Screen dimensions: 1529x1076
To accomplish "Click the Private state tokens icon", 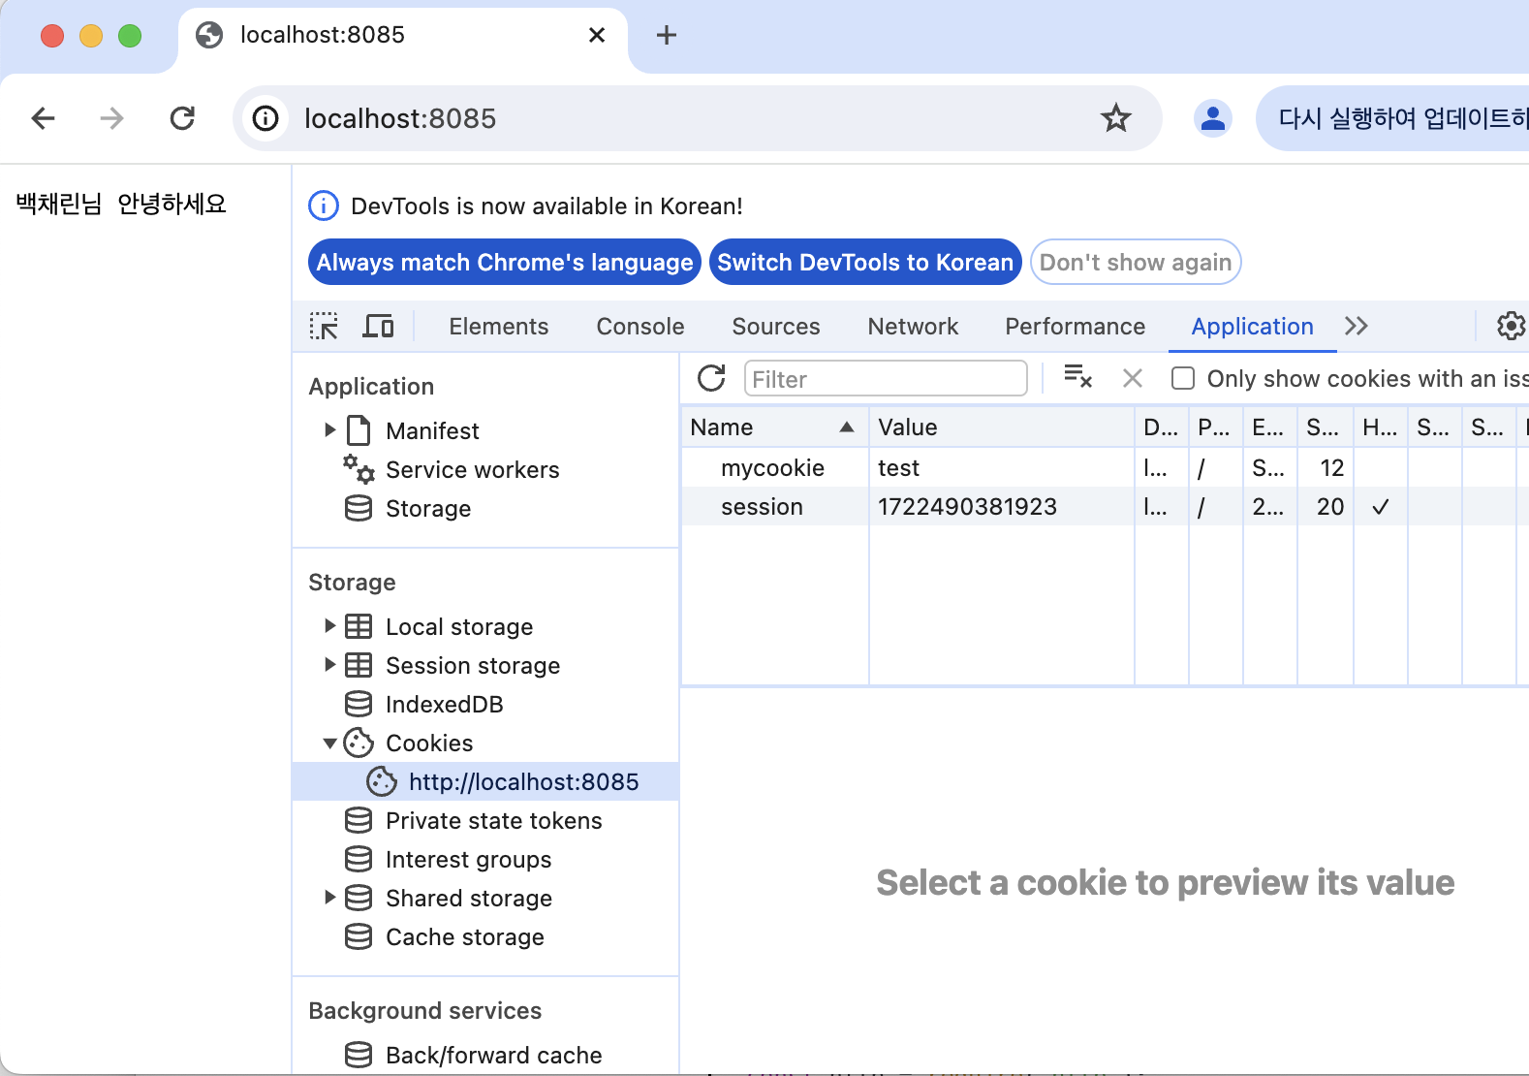I will (x=359, y=820).
